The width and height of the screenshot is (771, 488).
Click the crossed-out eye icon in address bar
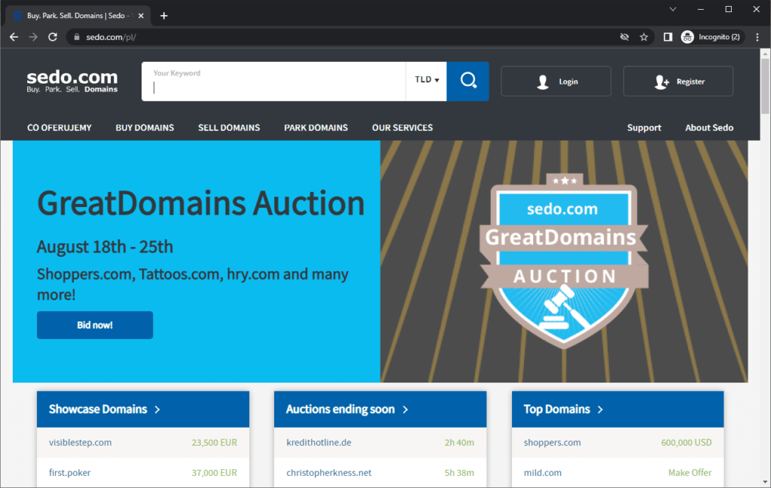[624, 36]
